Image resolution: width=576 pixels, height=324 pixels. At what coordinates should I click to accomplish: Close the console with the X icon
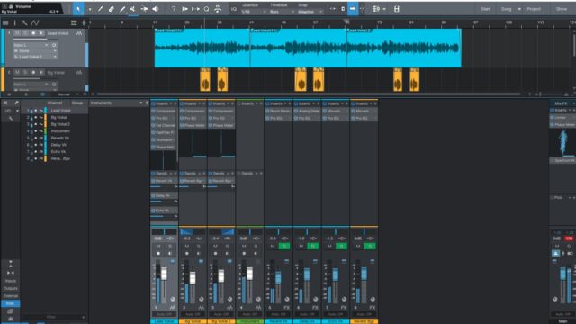[x=5, y=103]
